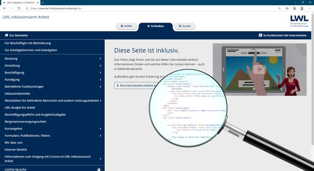Select Für Beschäftigte mit Behinderung

coord(28,43)
